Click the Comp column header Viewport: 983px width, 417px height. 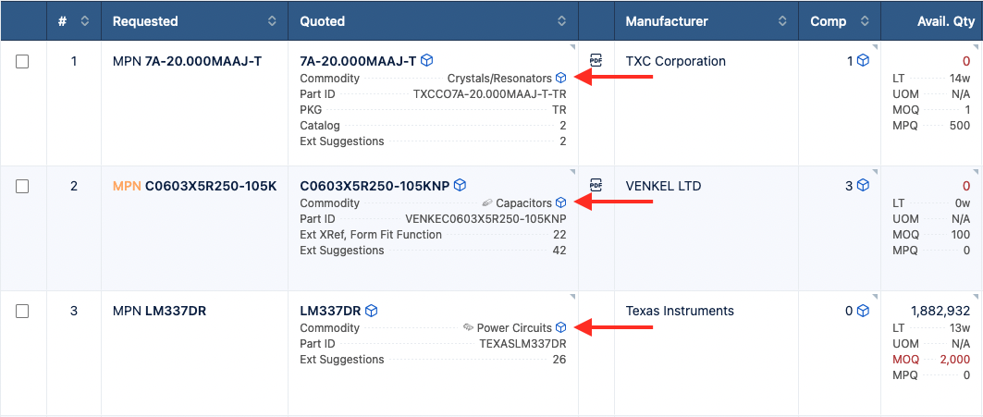[828, 21]
